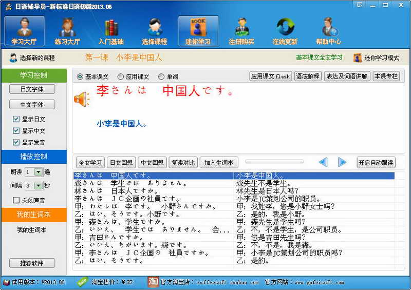Click 开启自动跟读 button
The width and height of the screenshot is (411, 290).
tap(376, 162)
